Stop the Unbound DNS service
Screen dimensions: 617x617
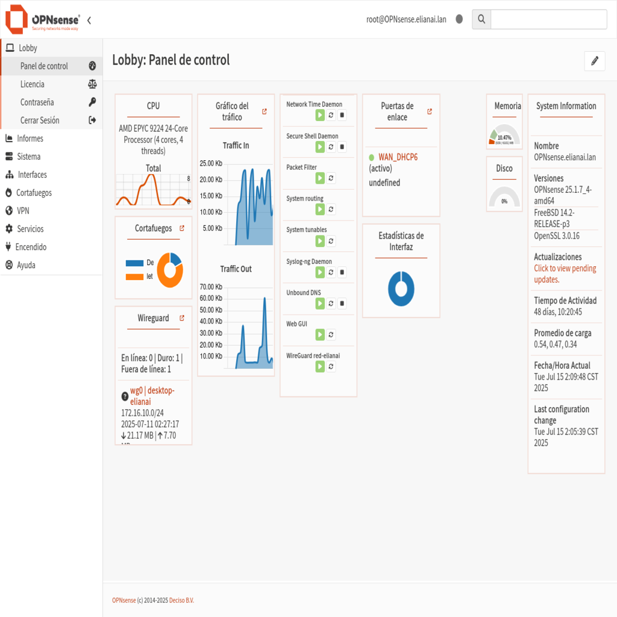click(x=342, y=303)
